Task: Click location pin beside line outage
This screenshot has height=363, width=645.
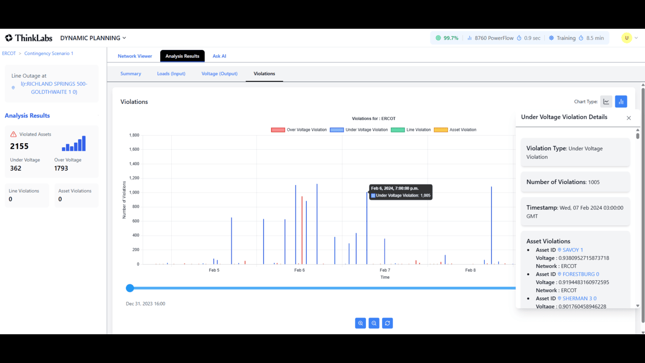Action: [x=13, y=88]
